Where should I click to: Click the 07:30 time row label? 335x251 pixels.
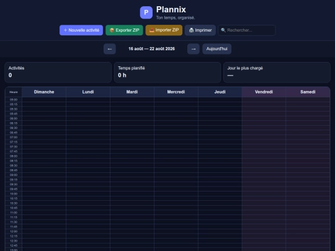(14, 147)
